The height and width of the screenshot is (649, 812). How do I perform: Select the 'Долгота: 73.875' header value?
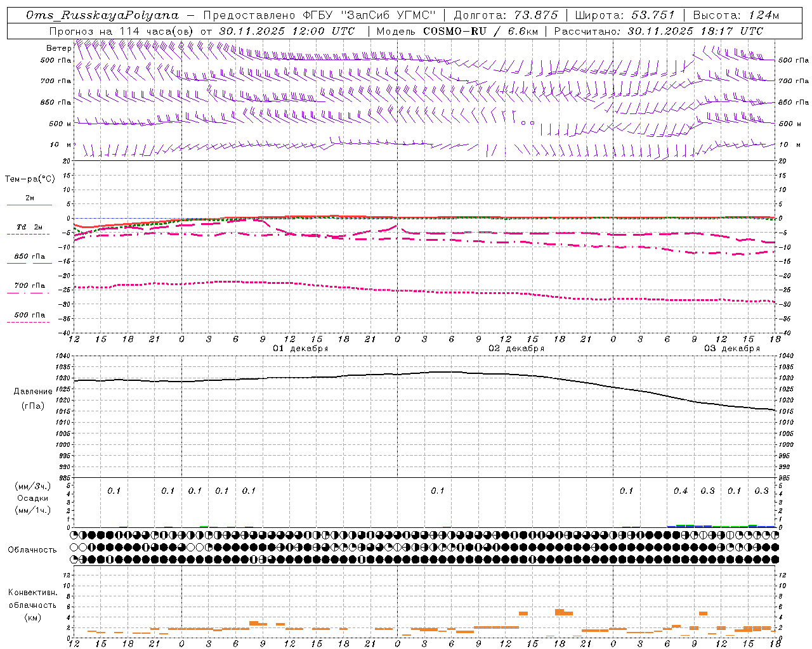pos(506,15)
